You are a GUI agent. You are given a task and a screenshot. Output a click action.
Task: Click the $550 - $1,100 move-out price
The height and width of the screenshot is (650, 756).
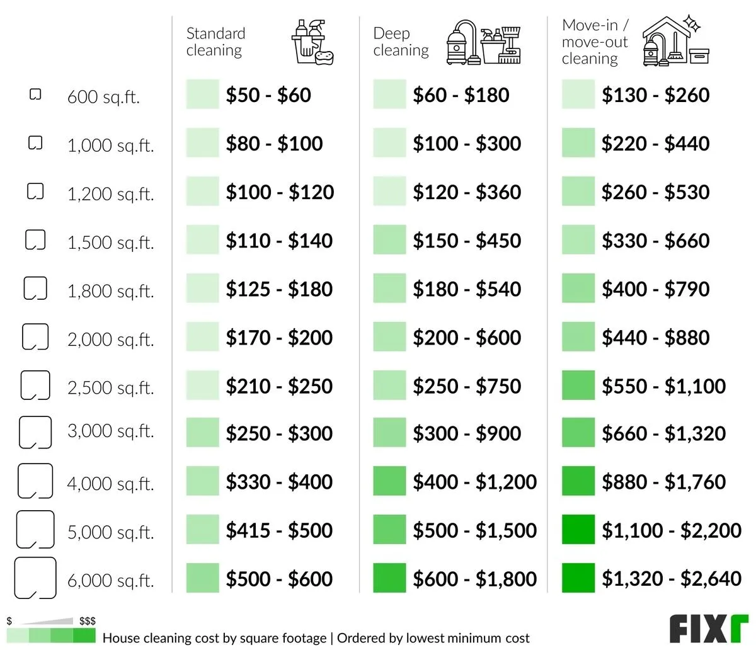point(663,386)
